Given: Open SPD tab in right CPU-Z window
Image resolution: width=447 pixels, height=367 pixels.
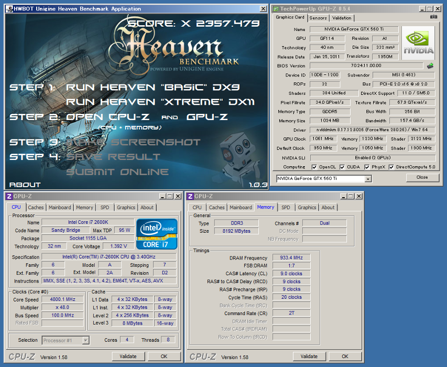Looking at the screenshot, I should pos(286,208).
